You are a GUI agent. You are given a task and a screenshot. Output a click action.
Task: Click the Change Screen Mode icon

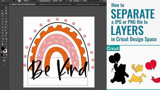pos(4,60)
